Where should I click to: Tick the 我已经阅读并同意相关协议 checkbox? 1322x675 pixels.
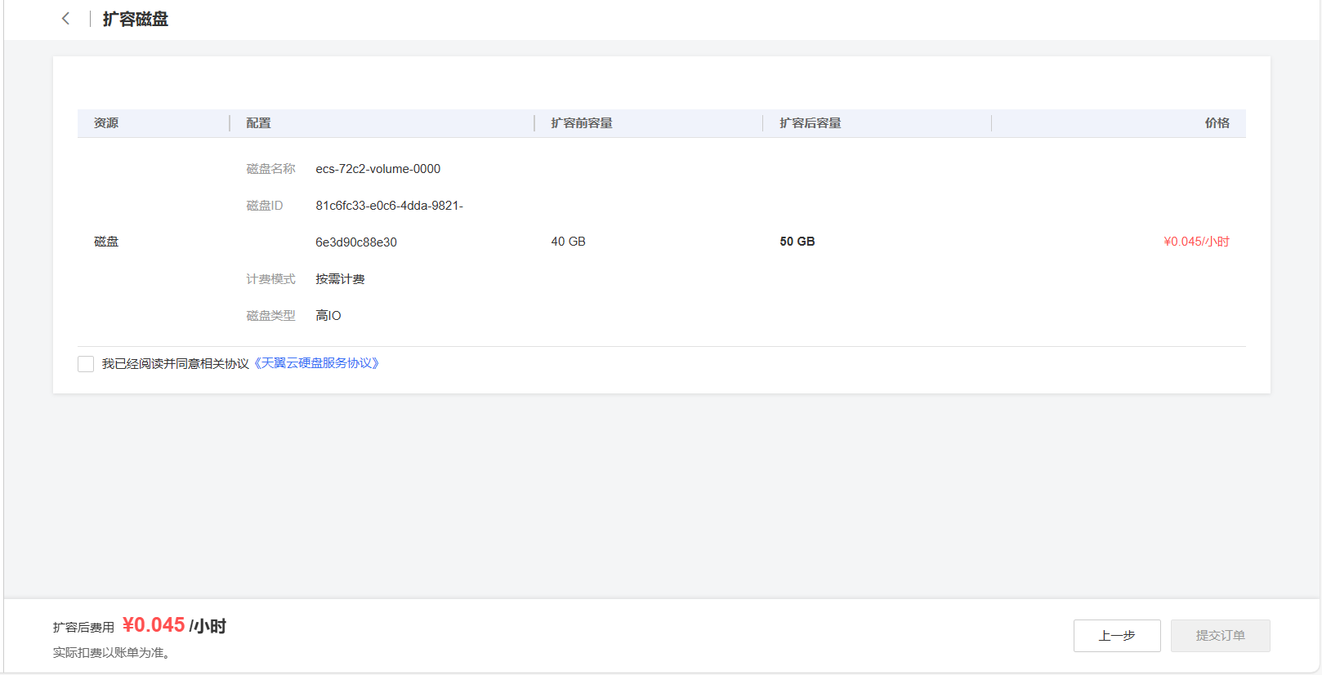(86, 364)
